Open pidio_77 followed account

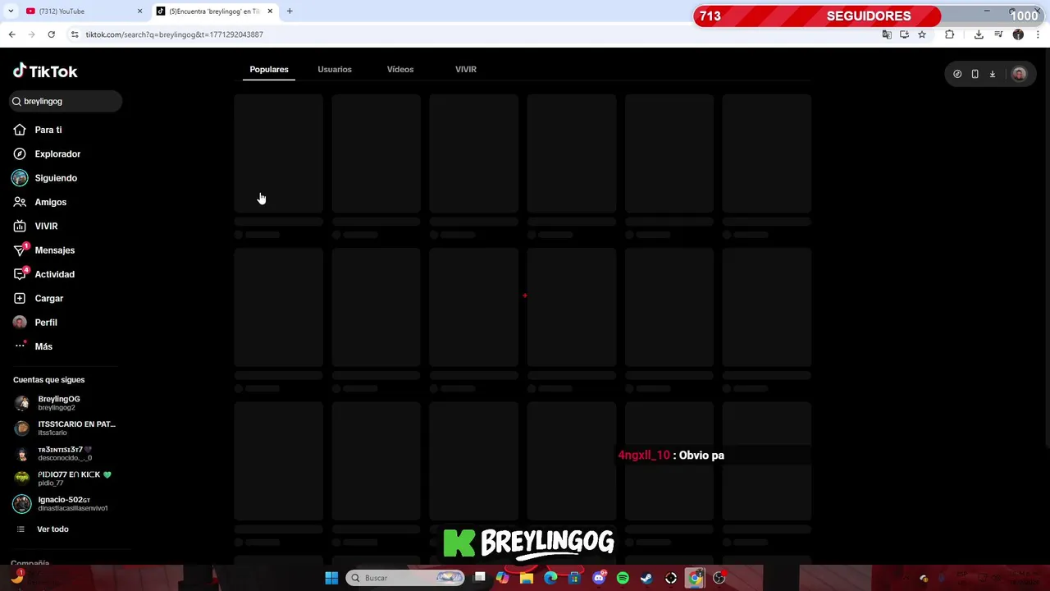62,479
